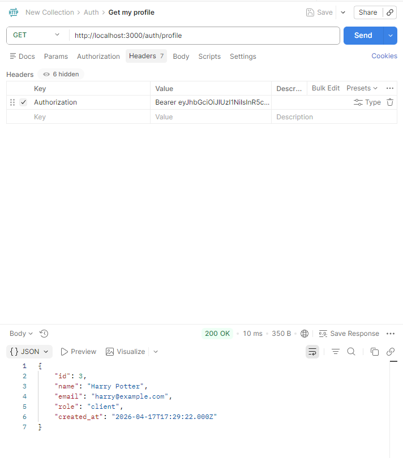Screen dimensions: 403x458
Task: Click the response history clock icon
Action: tap(44, 334)
